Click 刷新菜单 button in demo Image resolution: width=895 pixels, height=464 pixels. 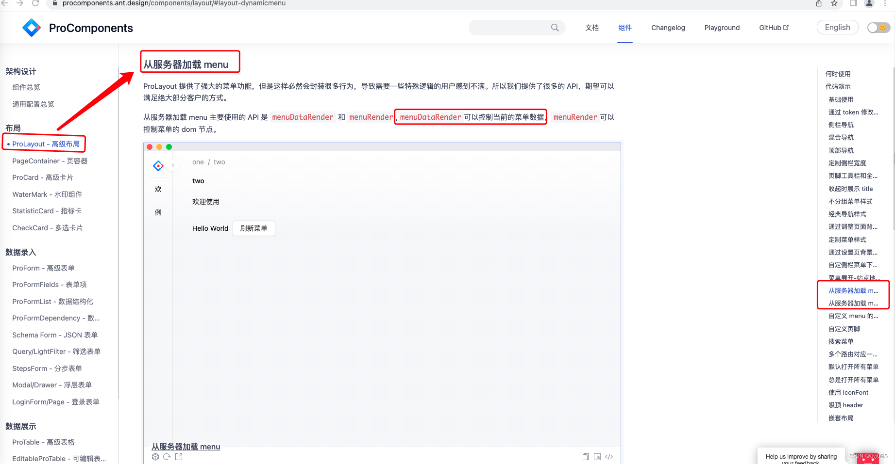(254, 228)
